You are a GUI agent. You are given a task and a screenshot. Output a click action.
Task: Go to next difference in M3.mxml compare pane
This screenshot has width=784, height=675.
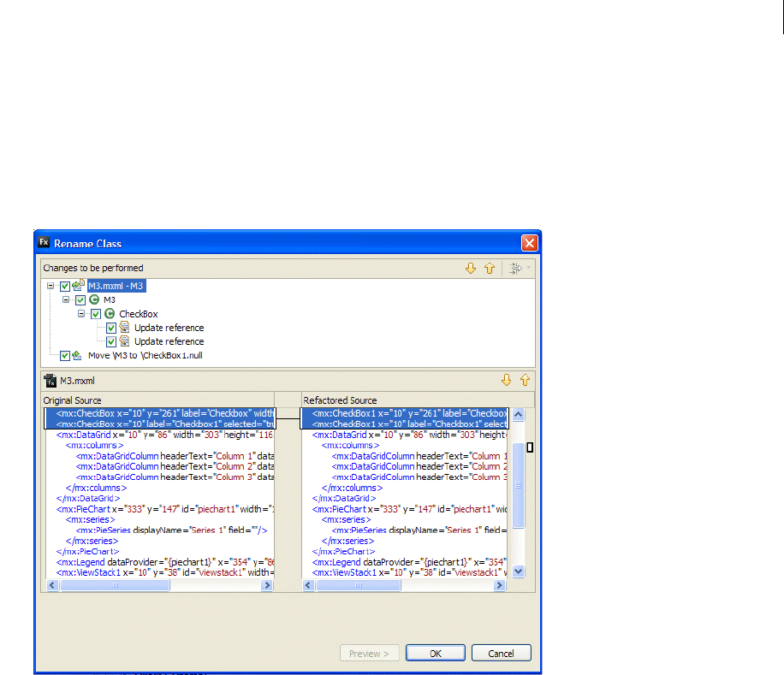click(x=507, y=380)
